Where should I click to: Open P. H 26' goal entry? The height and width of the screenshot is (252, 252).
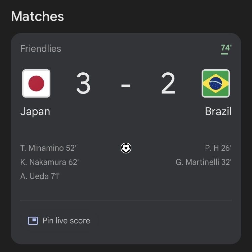tap(218, 148)
